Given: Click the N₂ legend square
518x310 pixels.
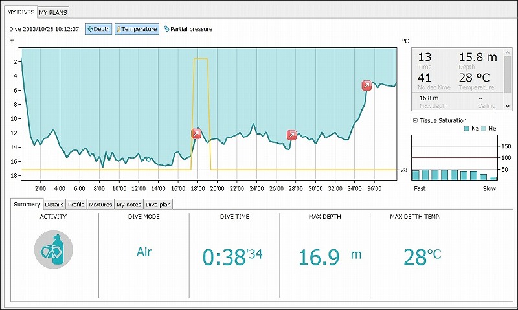Looking at the screenshot, I should pos(466,129).
